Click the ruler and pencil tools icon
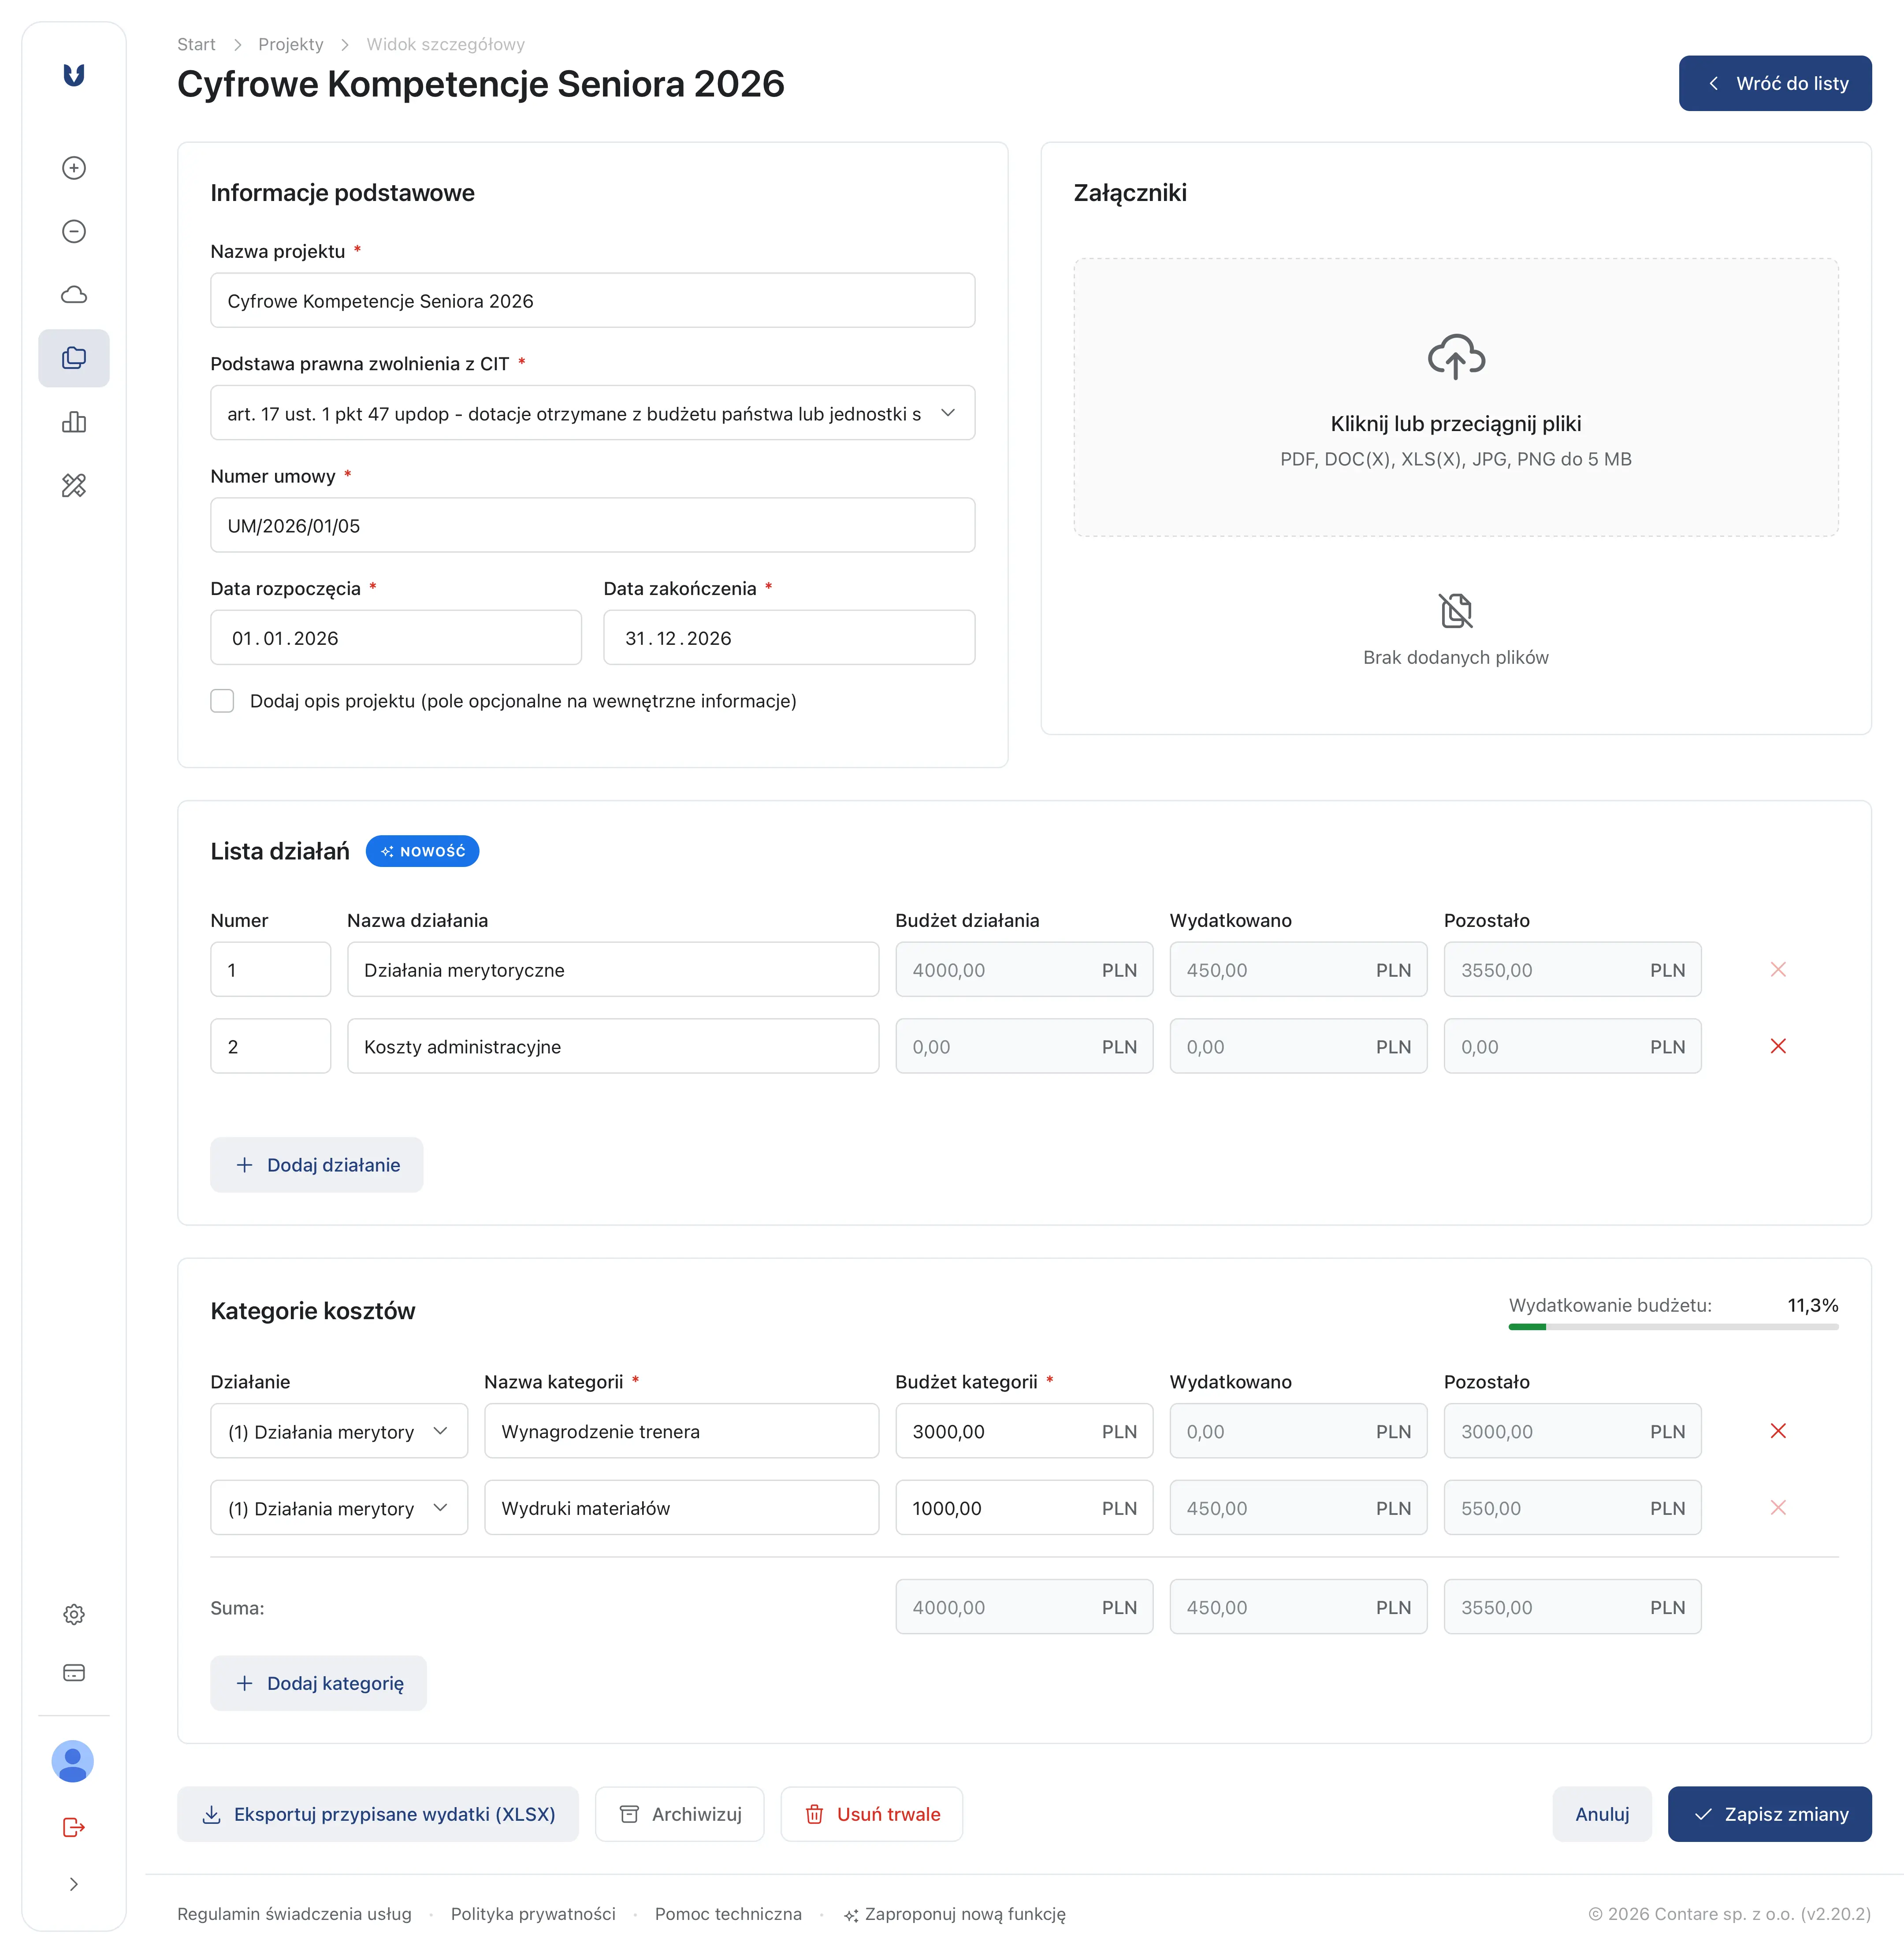The width and height of the screenshot is (1904, 1953). [74, 486]
